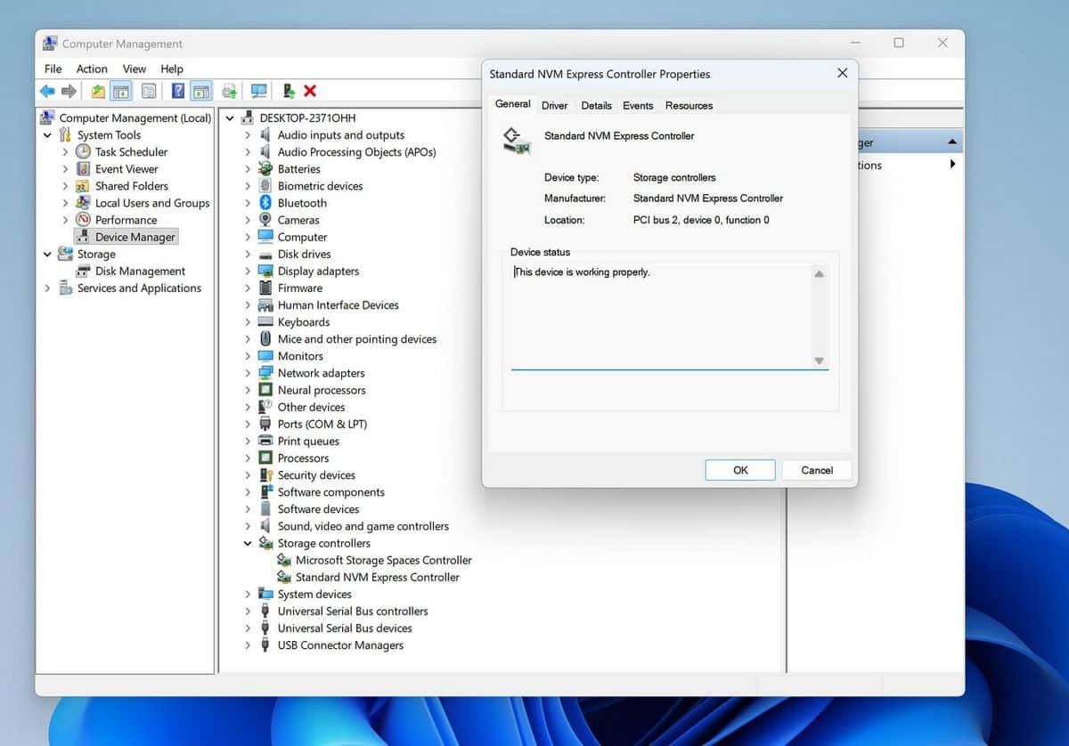Open the Action menu
The height and width of the screenshot is (746, 1069).
click(x=92, y=69)
